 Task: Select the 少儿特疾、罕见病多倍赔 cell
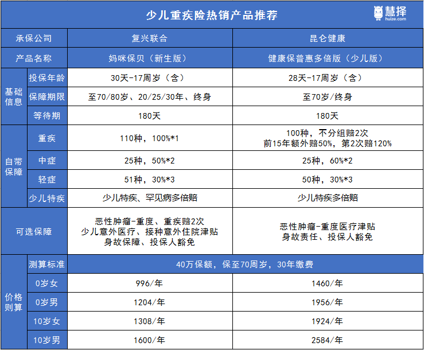click(x=150, y=198)
